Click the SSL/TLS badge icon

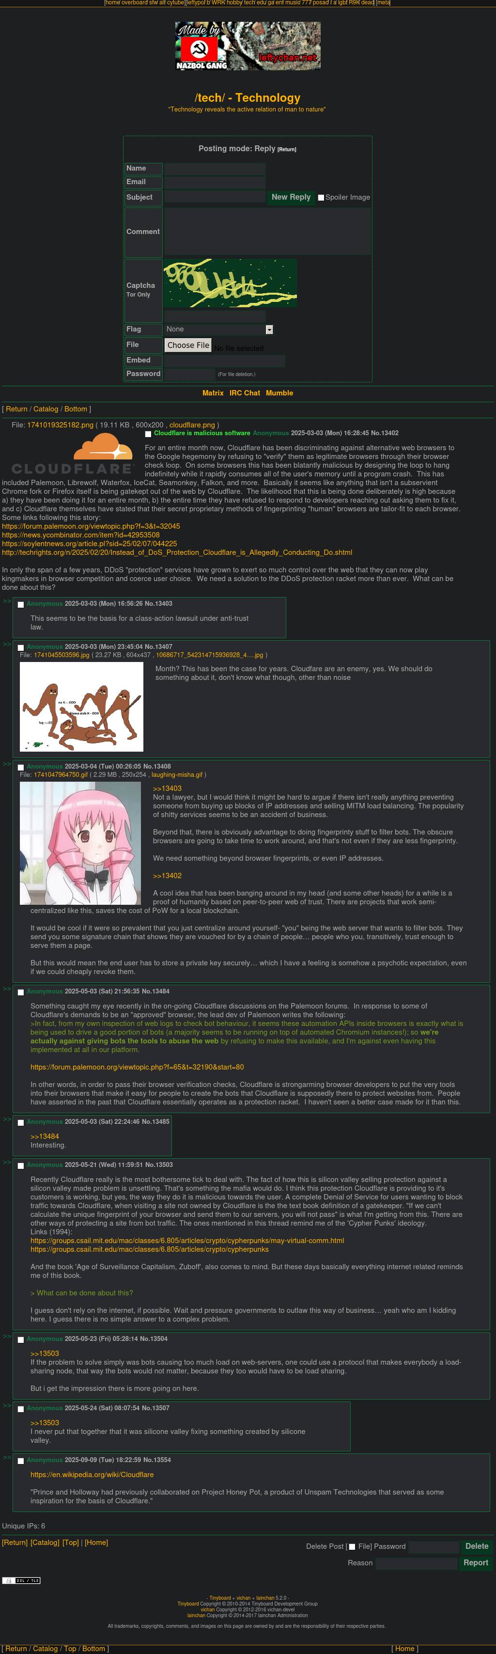tap(21, 1580)
